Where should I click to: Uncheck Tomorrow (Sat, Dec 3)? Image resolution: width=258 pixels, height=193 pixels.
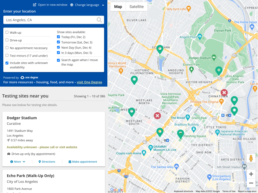coord(58,42)
